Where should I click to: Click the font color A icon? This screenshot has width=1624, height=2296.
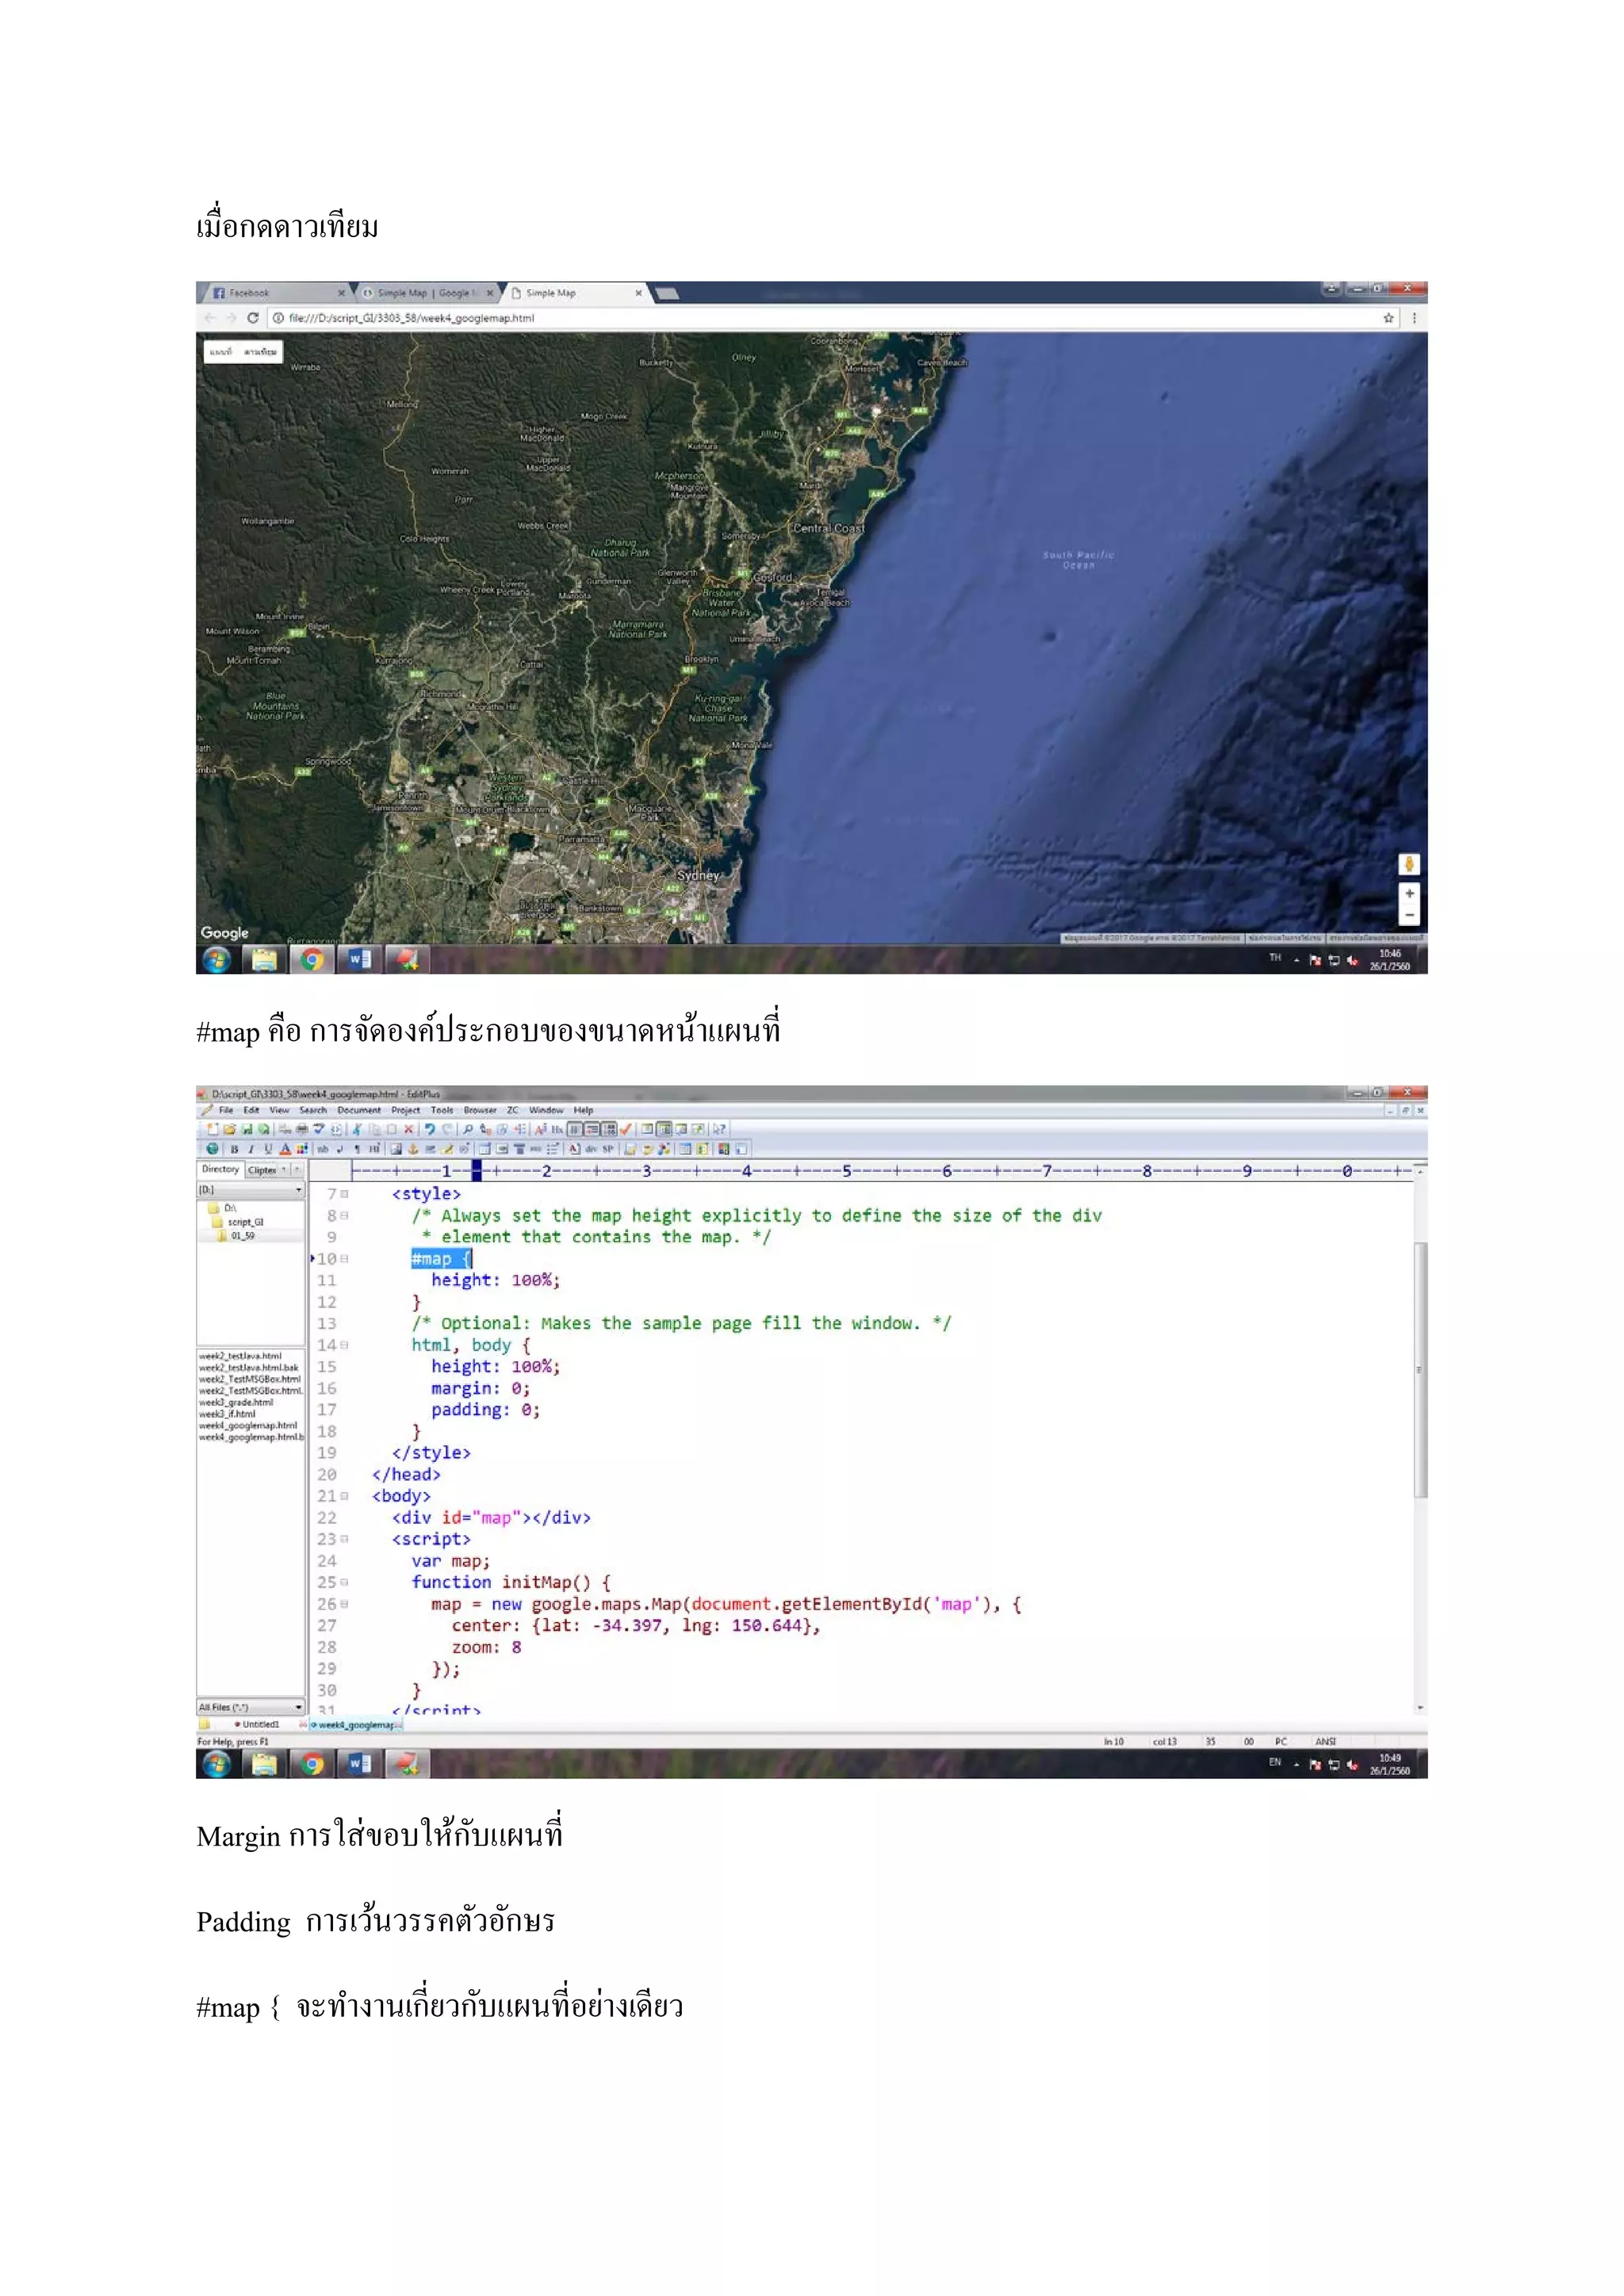(285, 1149)
